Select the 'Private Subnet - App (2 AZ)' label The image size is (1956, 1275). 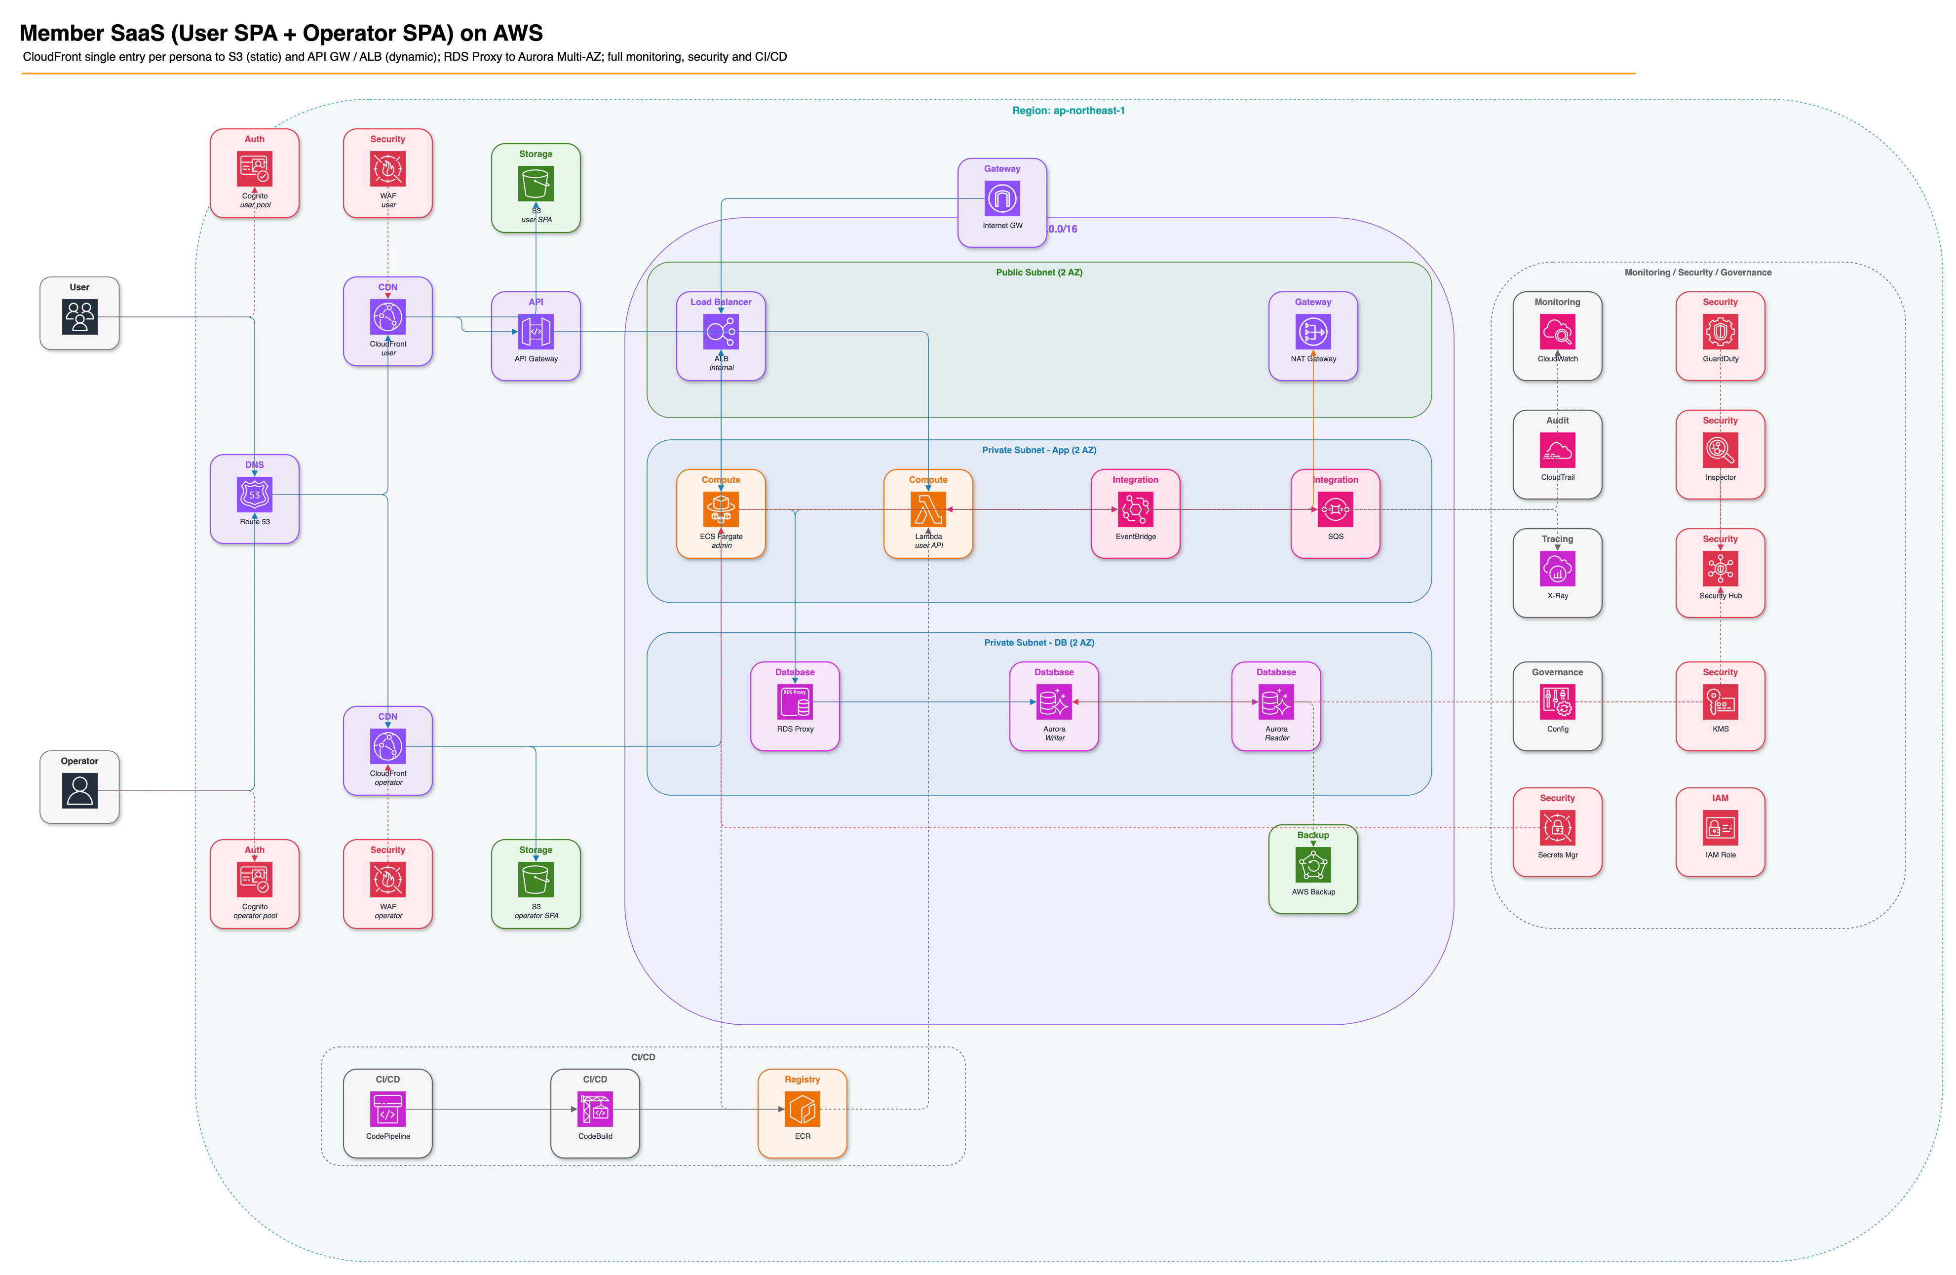point(1039,450)
